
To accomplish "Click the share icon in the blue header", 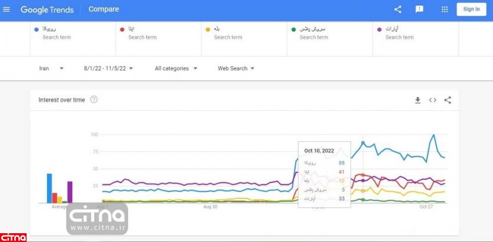I will click(x=397, y=9).
